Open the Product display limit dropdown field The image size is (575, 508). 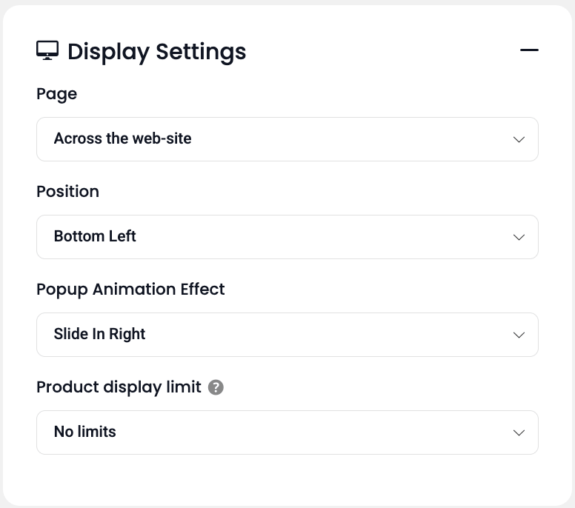point(287,432)
